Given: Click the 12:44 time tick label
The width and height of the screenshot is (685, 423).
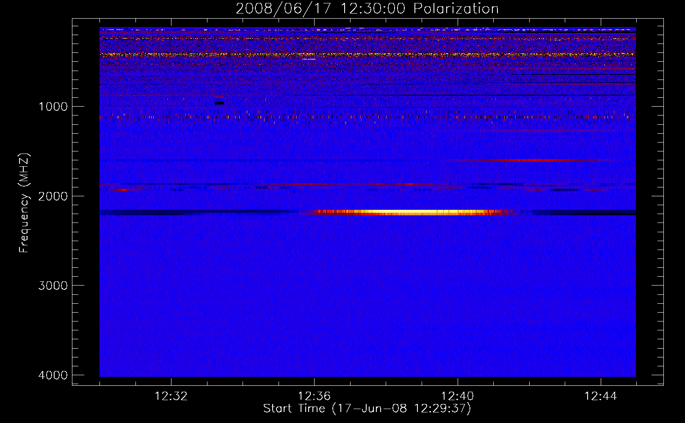Looking at the screenshot, I should click(600, 396).
